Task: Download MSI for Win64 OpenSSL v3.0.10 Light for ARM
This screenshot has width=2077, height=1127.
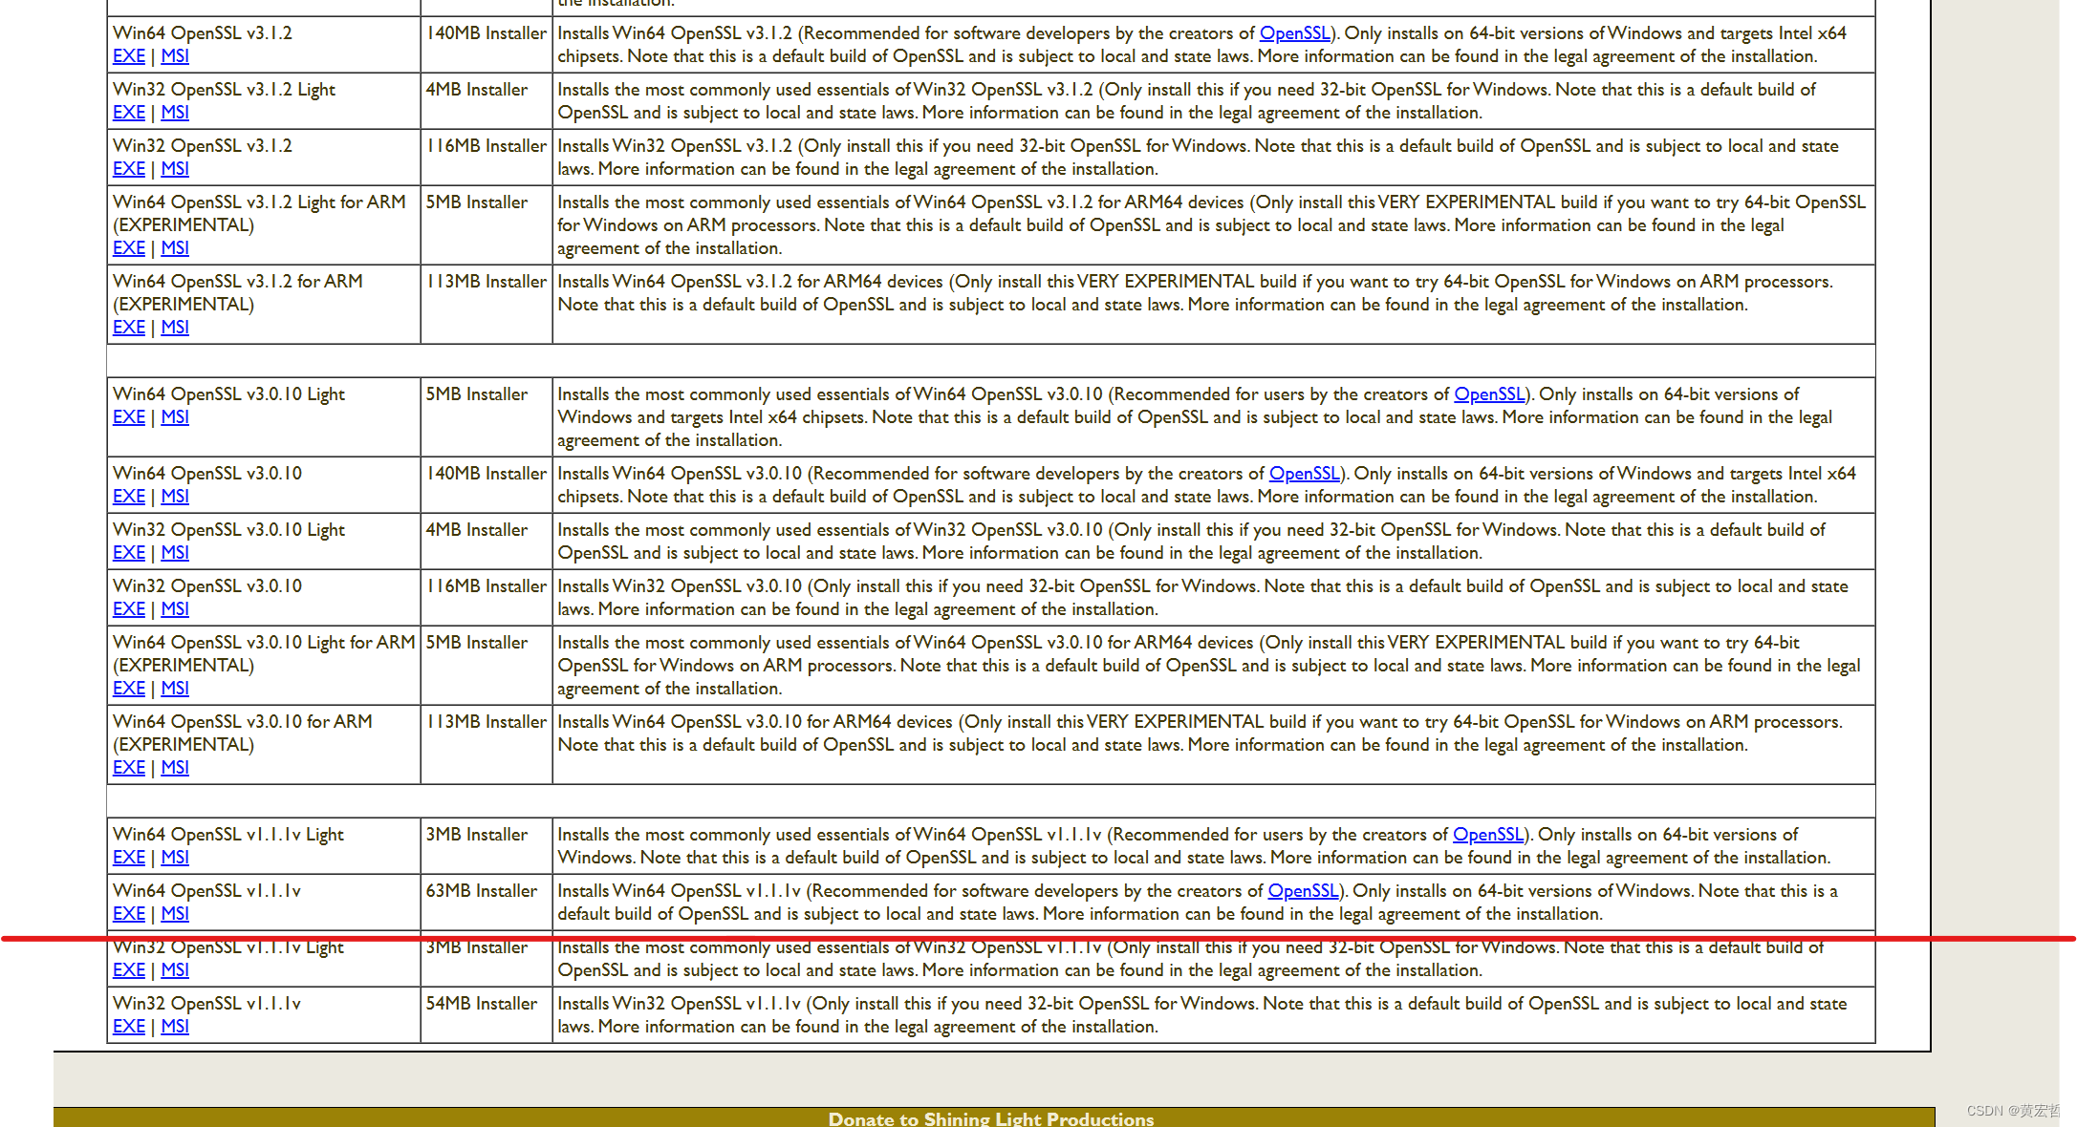Action: pyautogui.click(x=175, y=689)
